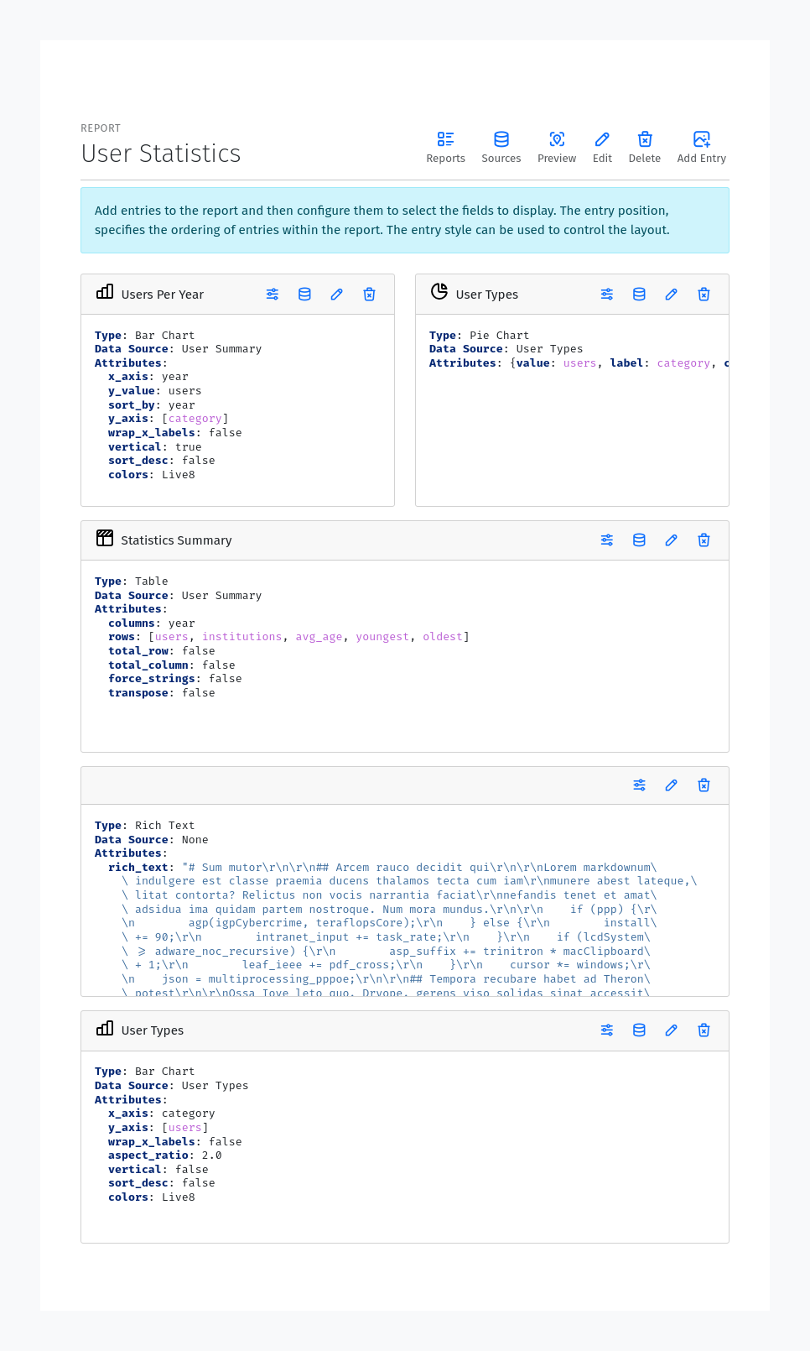Click the 'columns: year' attribute
The height and width of the screenshot is (1351, 810).
pos(152,623)
